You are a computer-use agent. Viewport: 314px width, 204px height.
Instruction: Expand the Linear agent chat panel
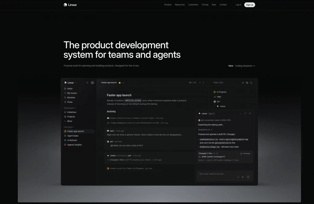click(245, 114)
